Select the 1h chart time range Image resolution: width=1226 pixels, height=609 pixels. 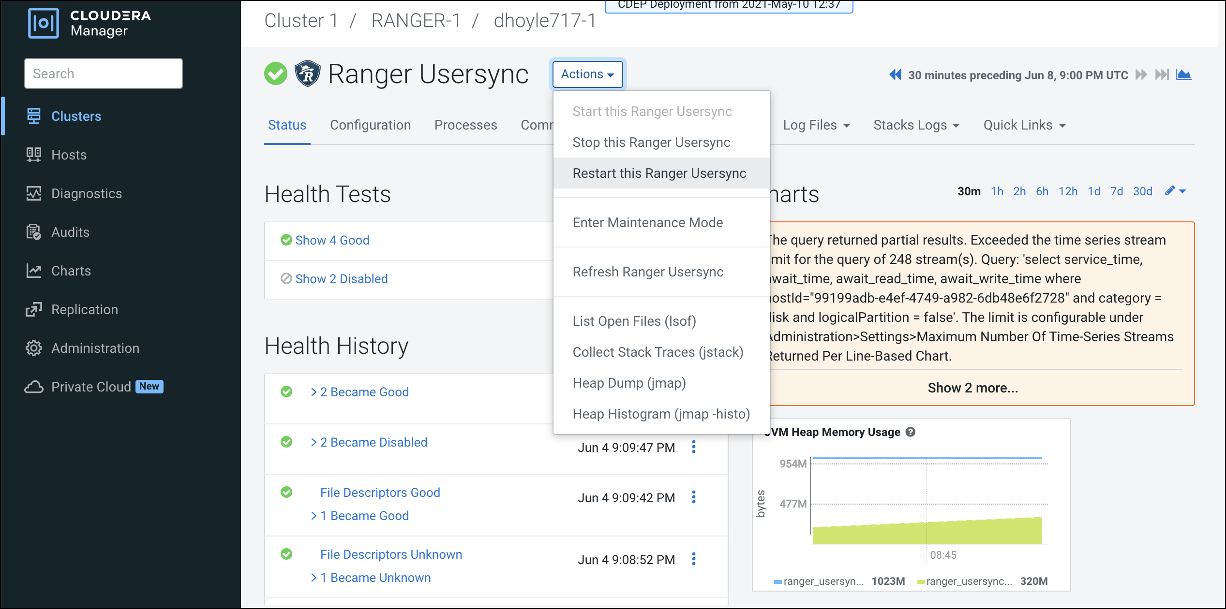tap(997, 191)
